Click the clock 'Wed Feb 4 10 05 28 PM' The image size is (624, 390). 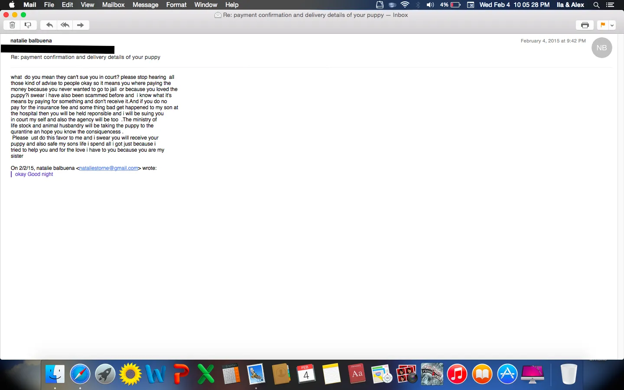tap(514, 5)
